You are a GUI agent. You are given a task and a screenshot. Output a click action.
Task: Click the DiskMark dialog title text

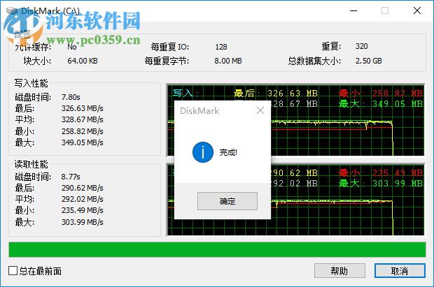click(199, 111)
